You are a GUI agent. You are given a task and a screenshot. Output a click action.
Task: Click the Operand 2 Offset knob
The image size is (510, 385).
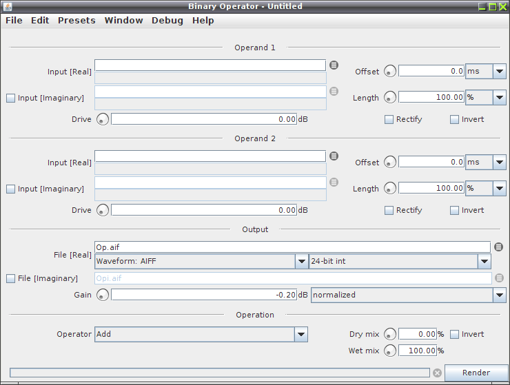tap(389, 162)
